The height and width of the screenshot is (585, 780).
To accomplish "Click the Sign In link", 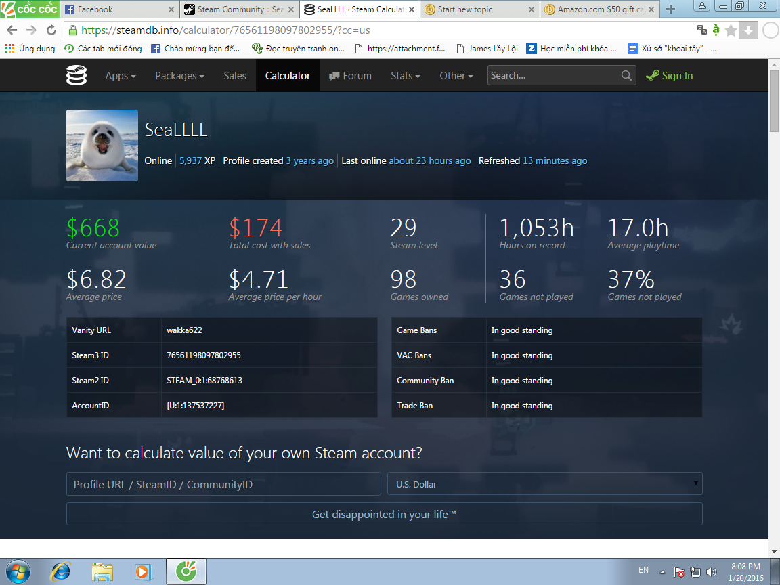I will (669, 76).
